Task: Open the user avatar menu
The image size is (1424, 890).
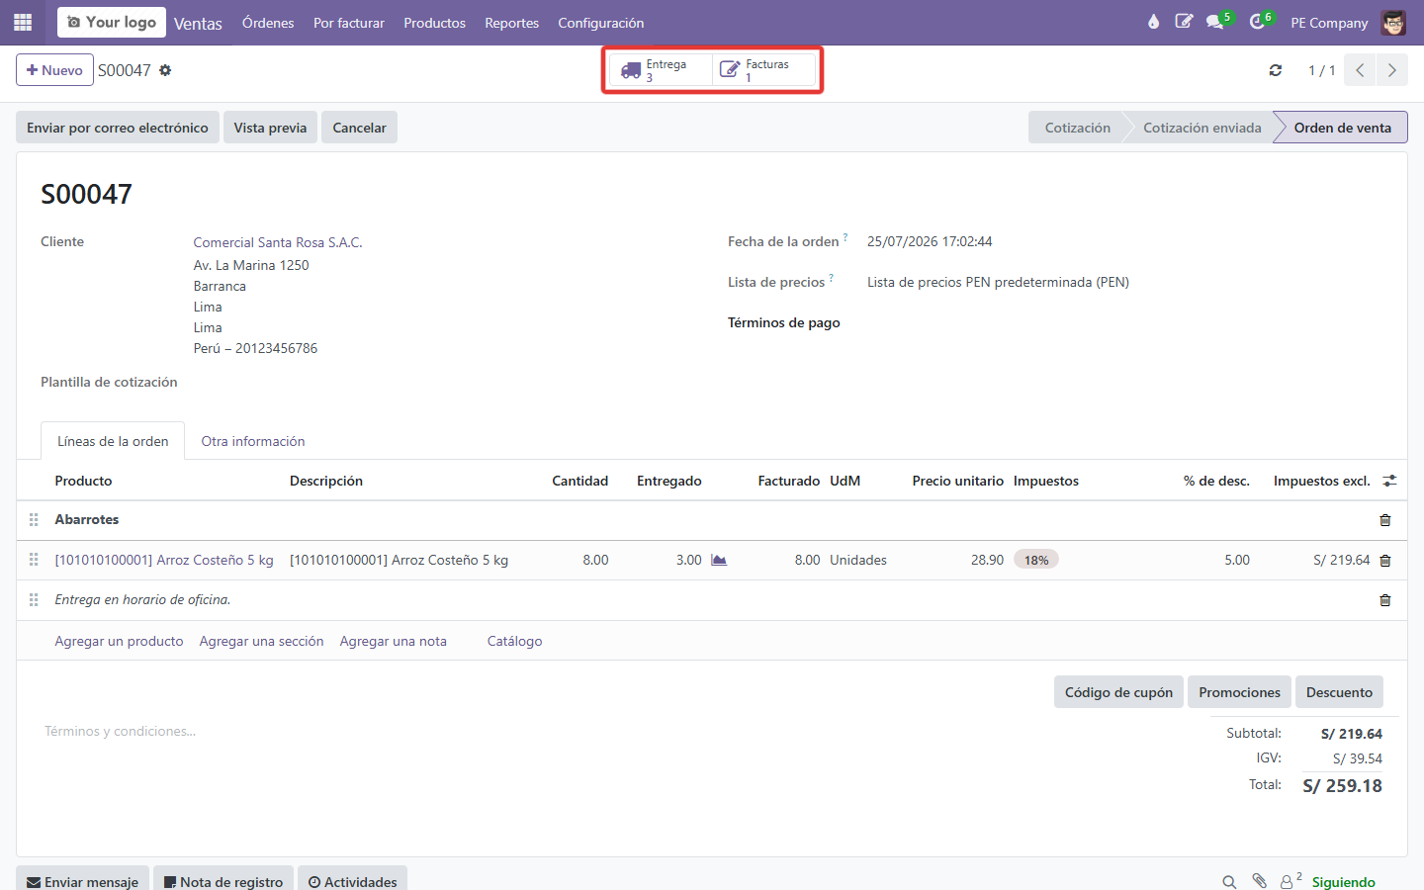Action: (1393, 23)
